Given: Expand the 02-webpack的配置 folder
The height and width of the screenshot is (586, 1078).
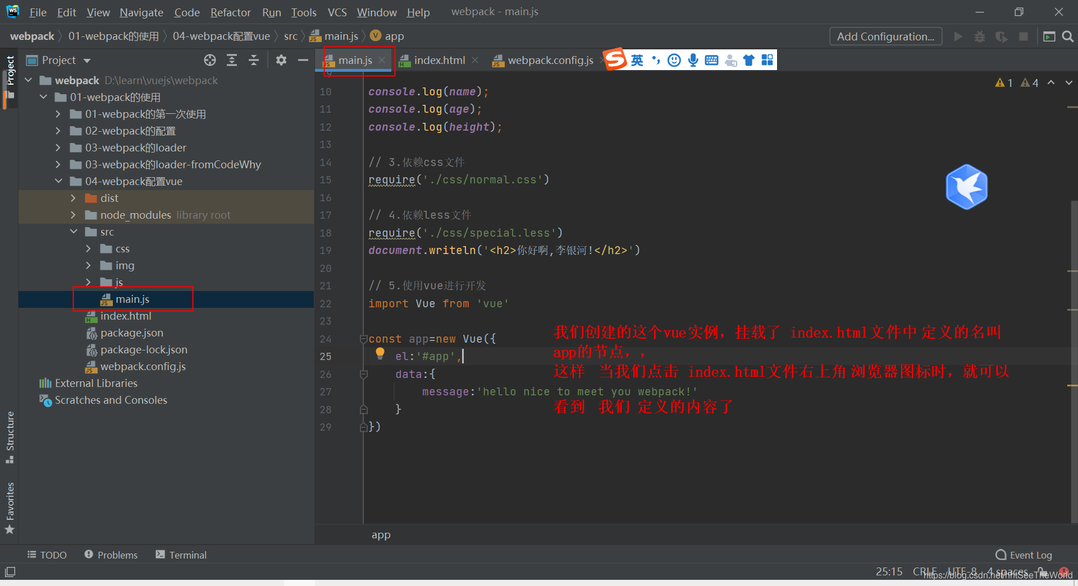Looking at the screenshot, I should tap(58, 131).
